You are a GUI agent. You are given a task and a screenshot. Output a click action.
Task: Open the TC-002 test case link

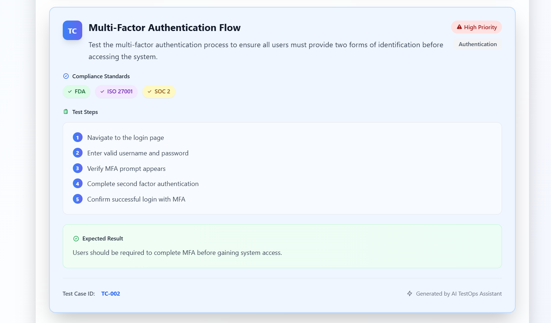tap(111, 294)
